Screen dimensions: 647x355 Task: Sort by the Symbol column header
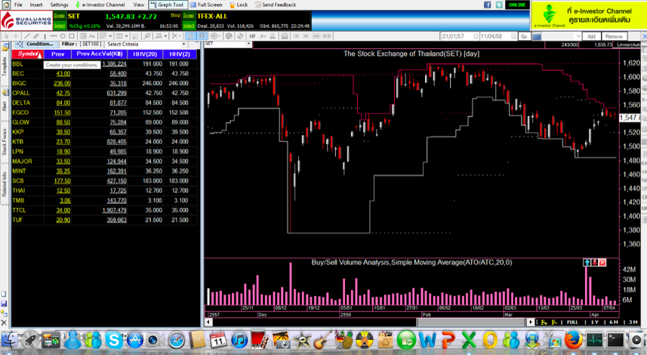[x=28, y=54]
